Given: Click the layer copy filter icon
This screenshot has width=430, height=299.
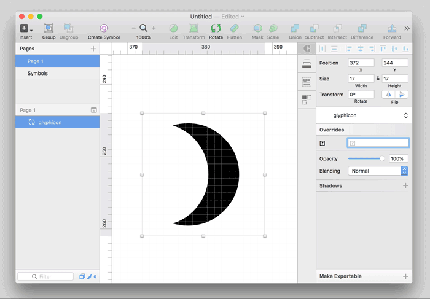Looking at the screenshot, I should (82, 276).
